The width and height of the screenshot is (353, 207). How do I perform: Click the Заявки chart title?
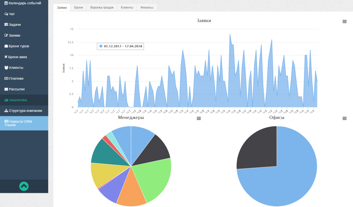pos(204,21)
